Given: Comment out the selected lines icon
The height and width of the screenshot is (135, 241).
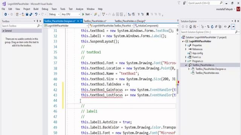Looking at the screenshot, I should 139,14.
